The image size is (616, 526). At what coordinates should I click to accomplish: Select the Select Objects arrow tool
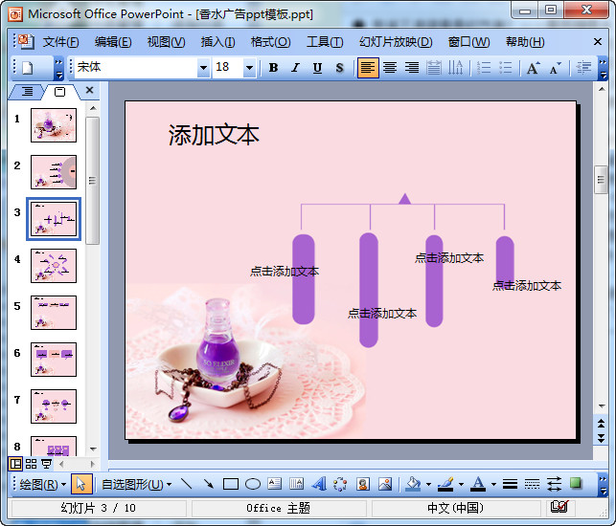pyautogui.click(x=81, y=485)
